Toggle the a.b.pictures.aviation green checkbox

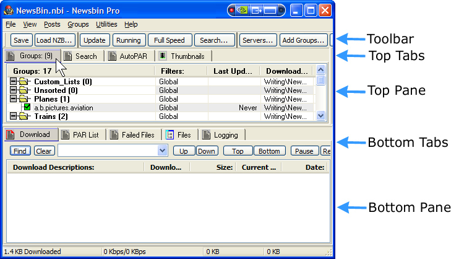click(27, 107)
